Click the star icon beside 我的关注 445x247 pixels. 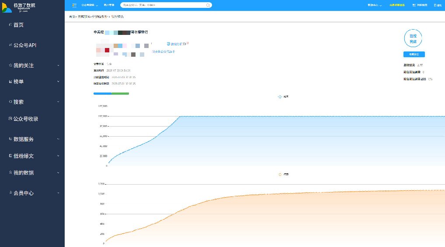tap(10, 65)
